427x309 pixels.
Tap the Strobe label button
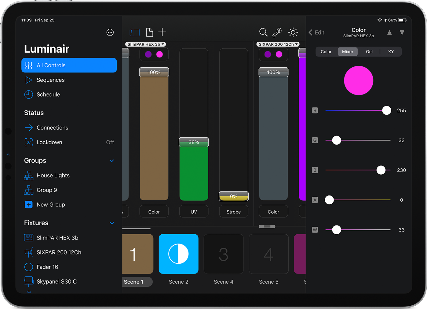pyautogui.click(x=234, y=212)
